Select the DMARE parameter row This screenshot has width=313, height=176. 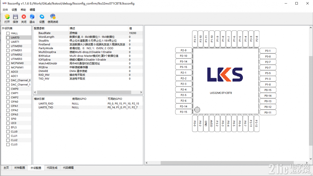pyautogui.click(x=88, y=71)
